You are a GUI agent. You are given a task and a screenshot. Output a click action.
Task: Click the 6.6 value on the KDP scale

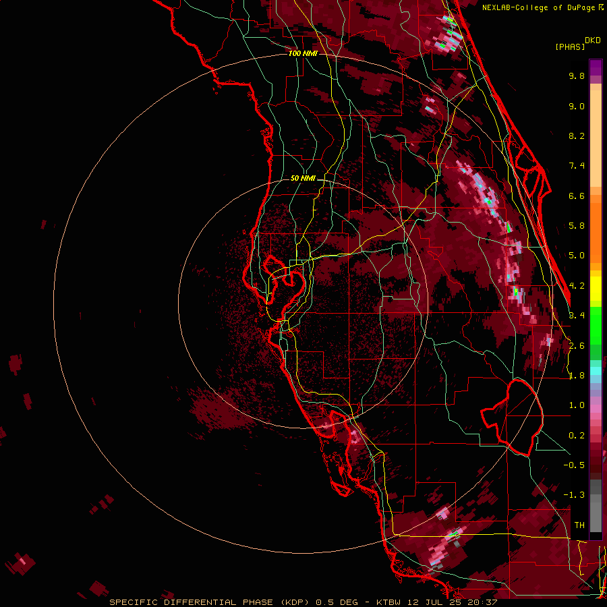click(x=577, y=196)
